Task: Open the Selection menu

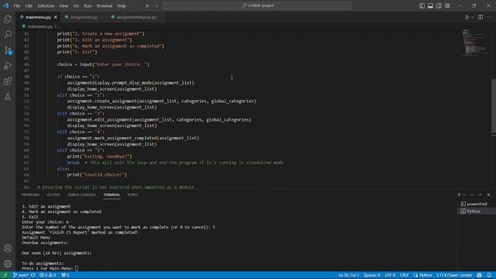Action: tap(46, 5)
